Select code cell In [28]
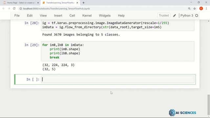Image resolution: width=210 pixels, height=118 pixels. coord(117,25)
